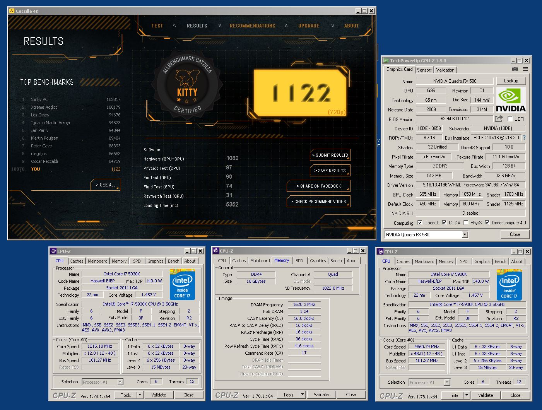Select the Caches tab in left CPU-Z
The height and width of the screenshot is (410, 542).
(77, 261)
